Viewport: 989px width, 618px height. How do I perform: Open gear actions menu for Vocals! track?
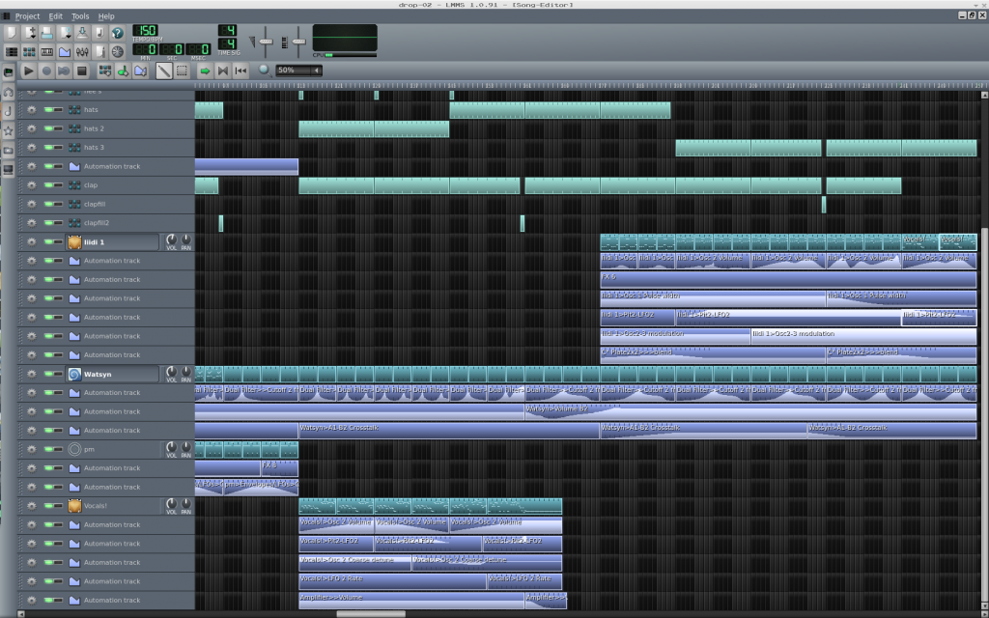pyautogui.click(x=31, y=506)
